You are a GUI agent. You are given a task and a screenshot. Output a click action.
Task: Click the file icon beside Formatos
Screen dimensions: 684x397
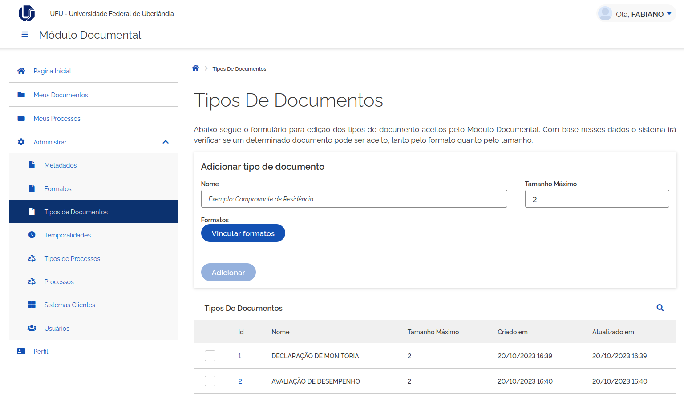coord(32,188)
